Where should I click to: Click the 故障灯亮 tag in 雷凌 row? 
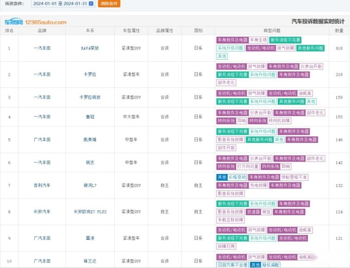click(x=226, y=246)
